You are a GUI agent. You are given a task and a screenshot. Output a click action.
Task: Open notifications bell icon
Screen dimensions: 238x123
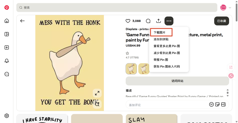tap(7, 61)
